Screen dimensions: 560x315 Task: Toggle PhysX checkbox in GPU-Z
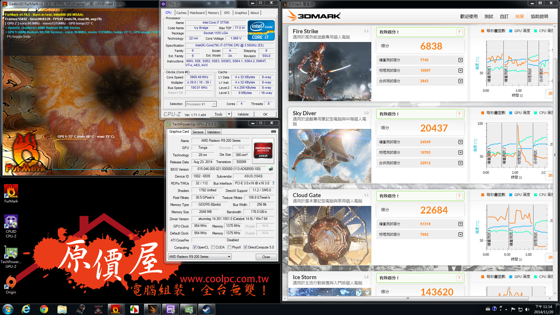[230, 247]
